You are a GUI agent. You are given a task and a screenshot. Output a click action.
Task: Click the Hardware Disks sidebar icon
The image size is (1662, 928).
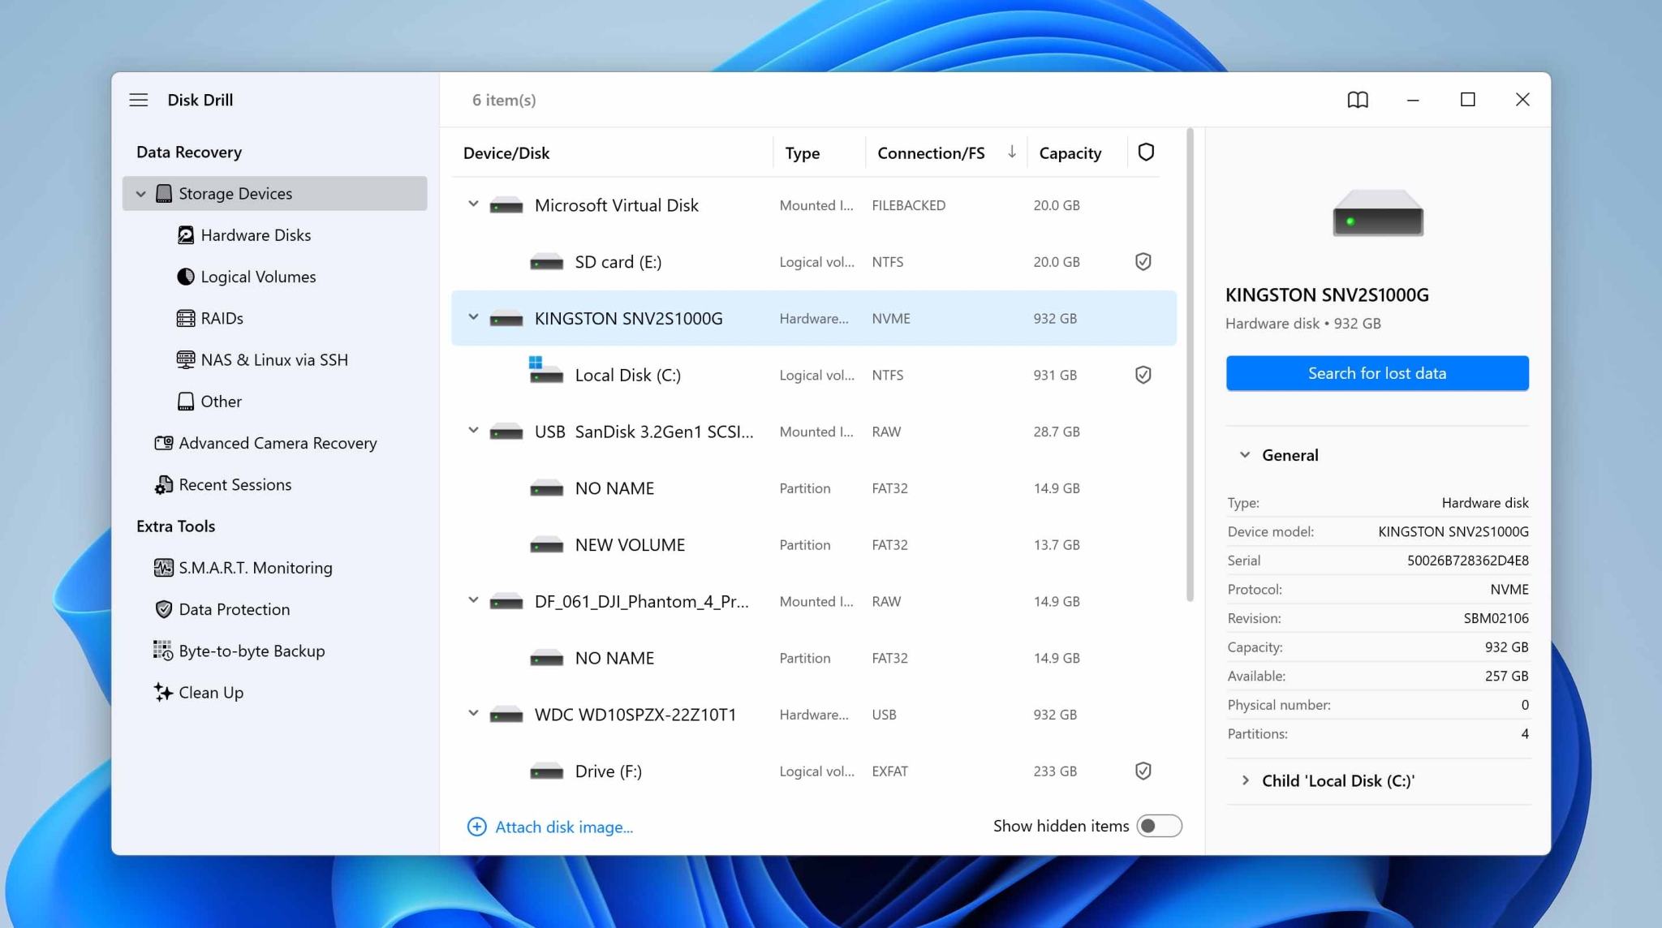[x=186, y=235]
